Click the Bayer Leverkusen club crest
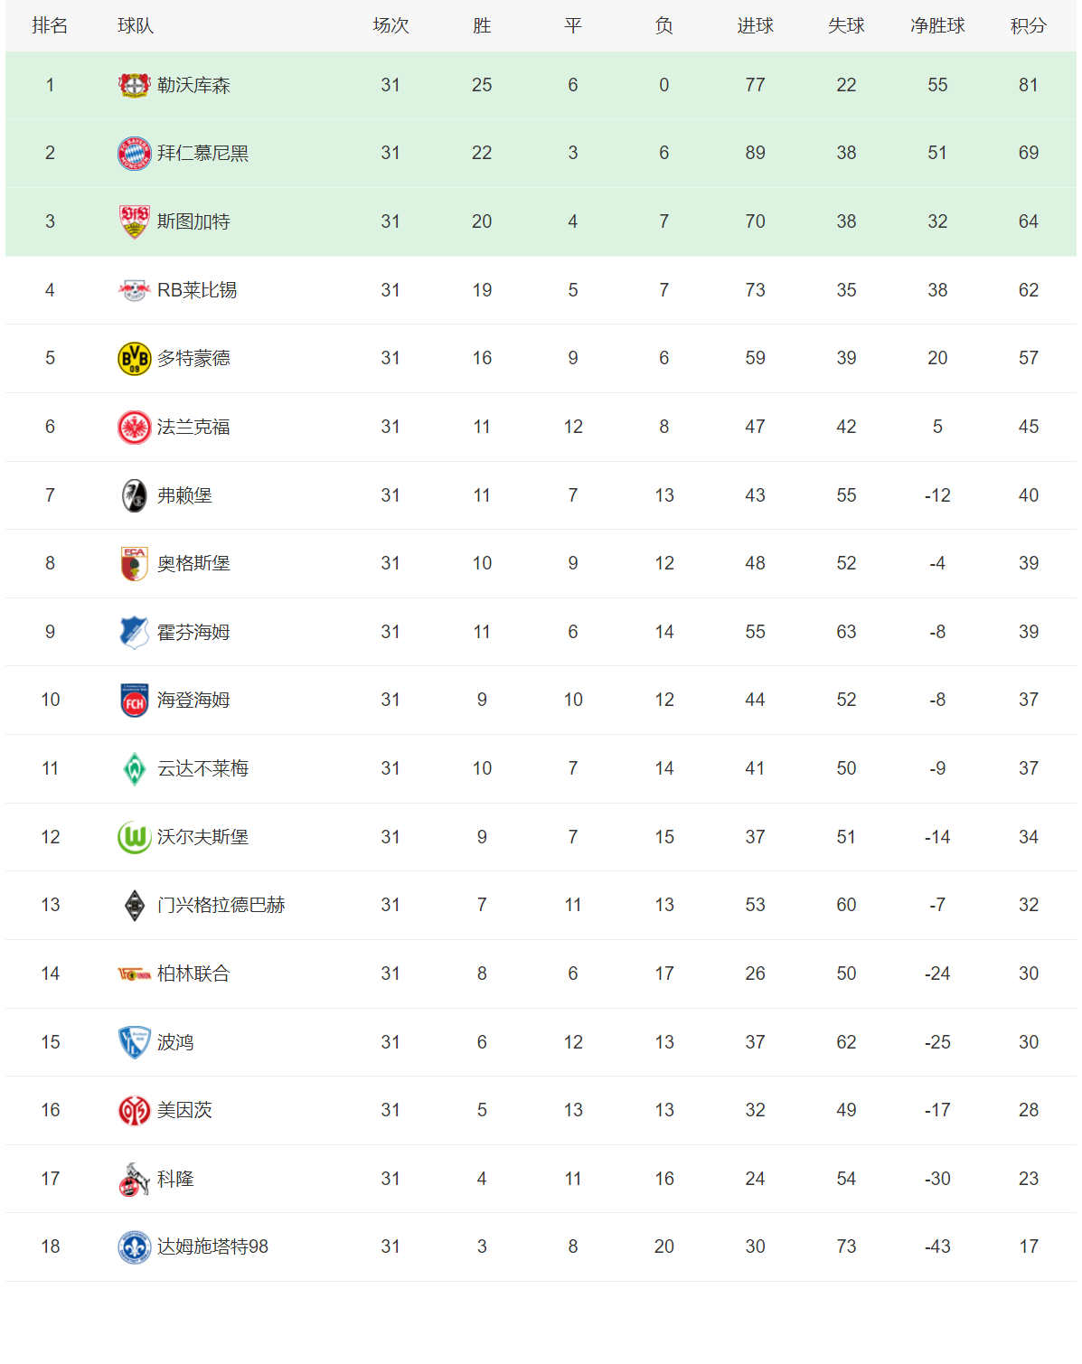The width and height of the screenshot is (1082, 1364). [134, 85]
